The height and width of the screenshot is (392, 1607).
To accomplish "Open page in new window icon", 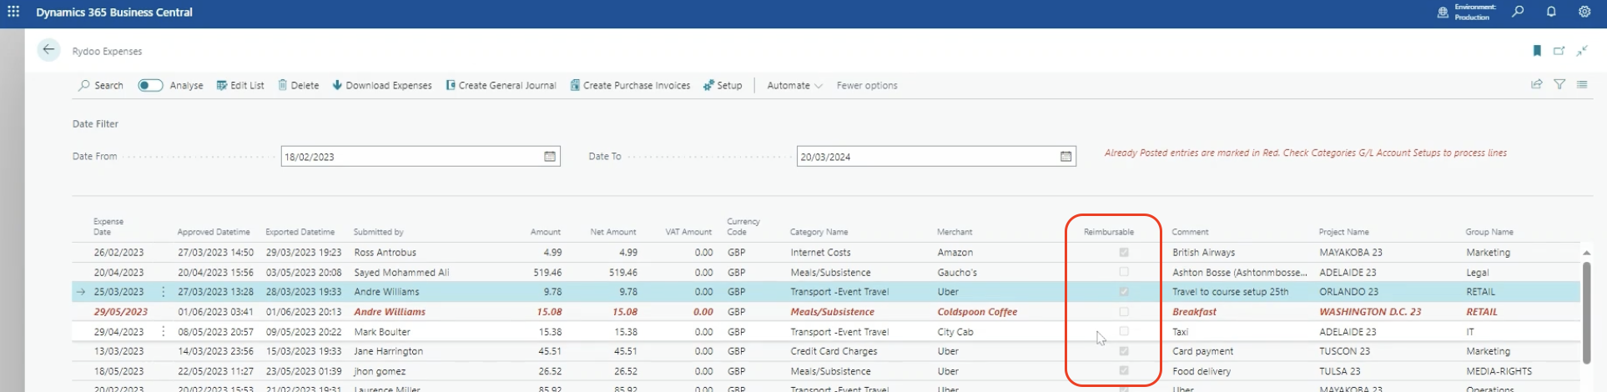I will [x=1559, y=51].
